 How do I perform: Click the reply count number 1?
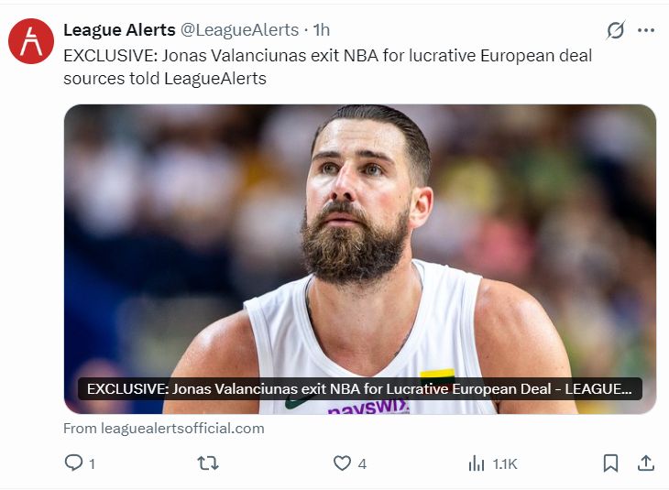pyautogui.click(x=92, y=464)
